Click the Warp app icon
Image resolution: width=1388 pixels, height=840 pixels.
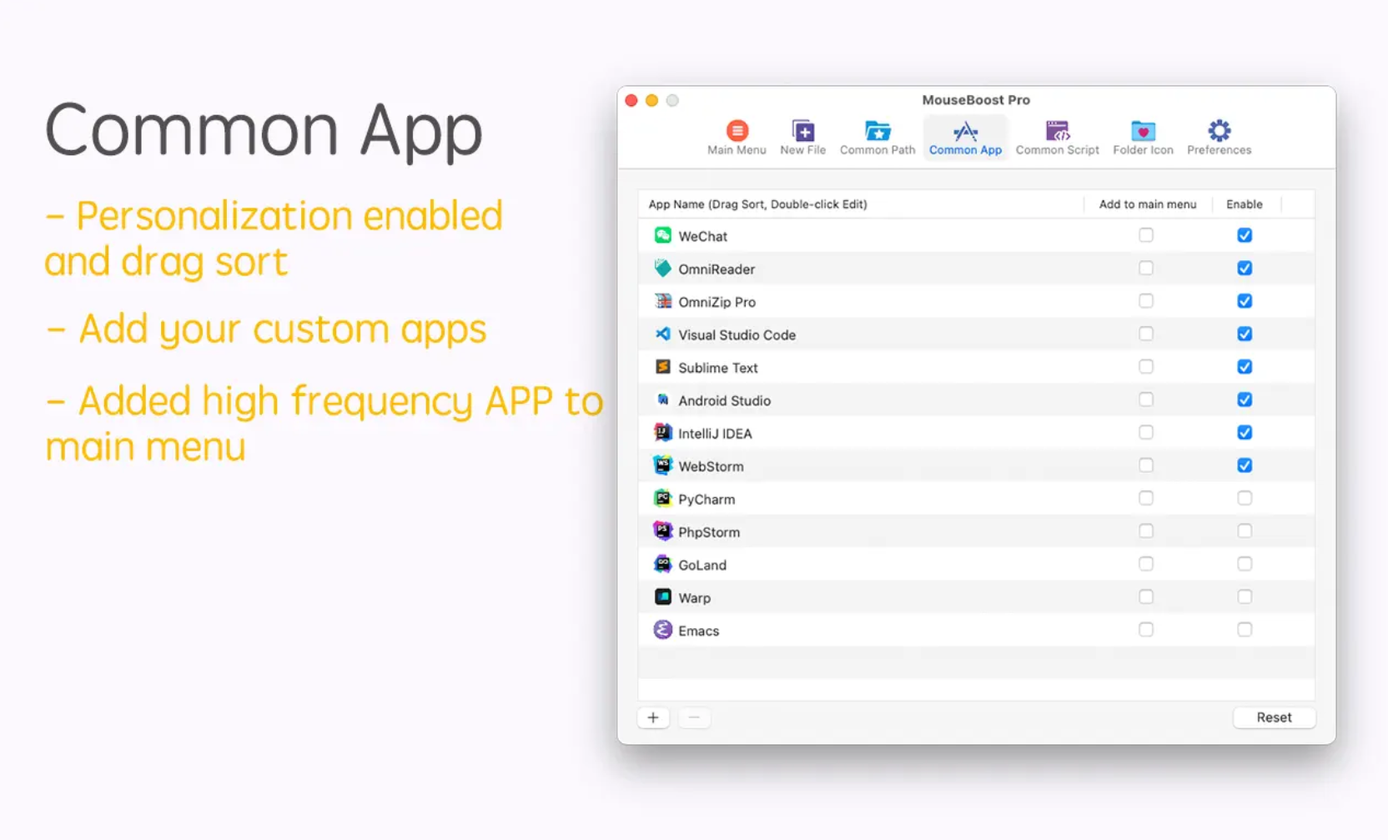662,597
